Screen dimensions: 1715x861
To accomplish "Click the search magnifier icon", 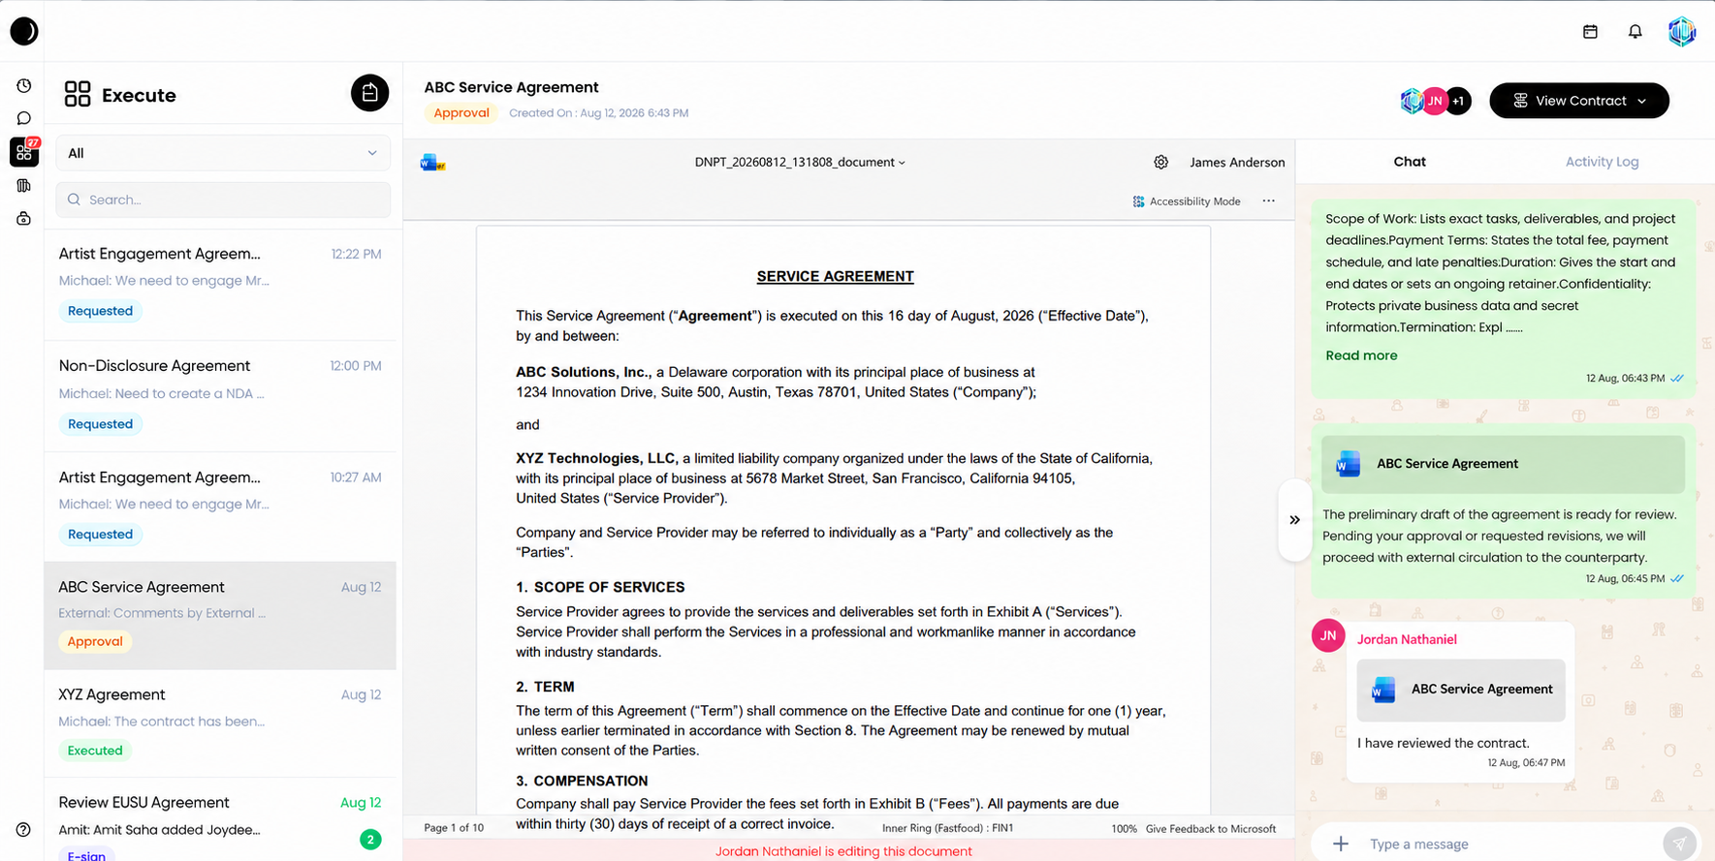I will point(74,200).
